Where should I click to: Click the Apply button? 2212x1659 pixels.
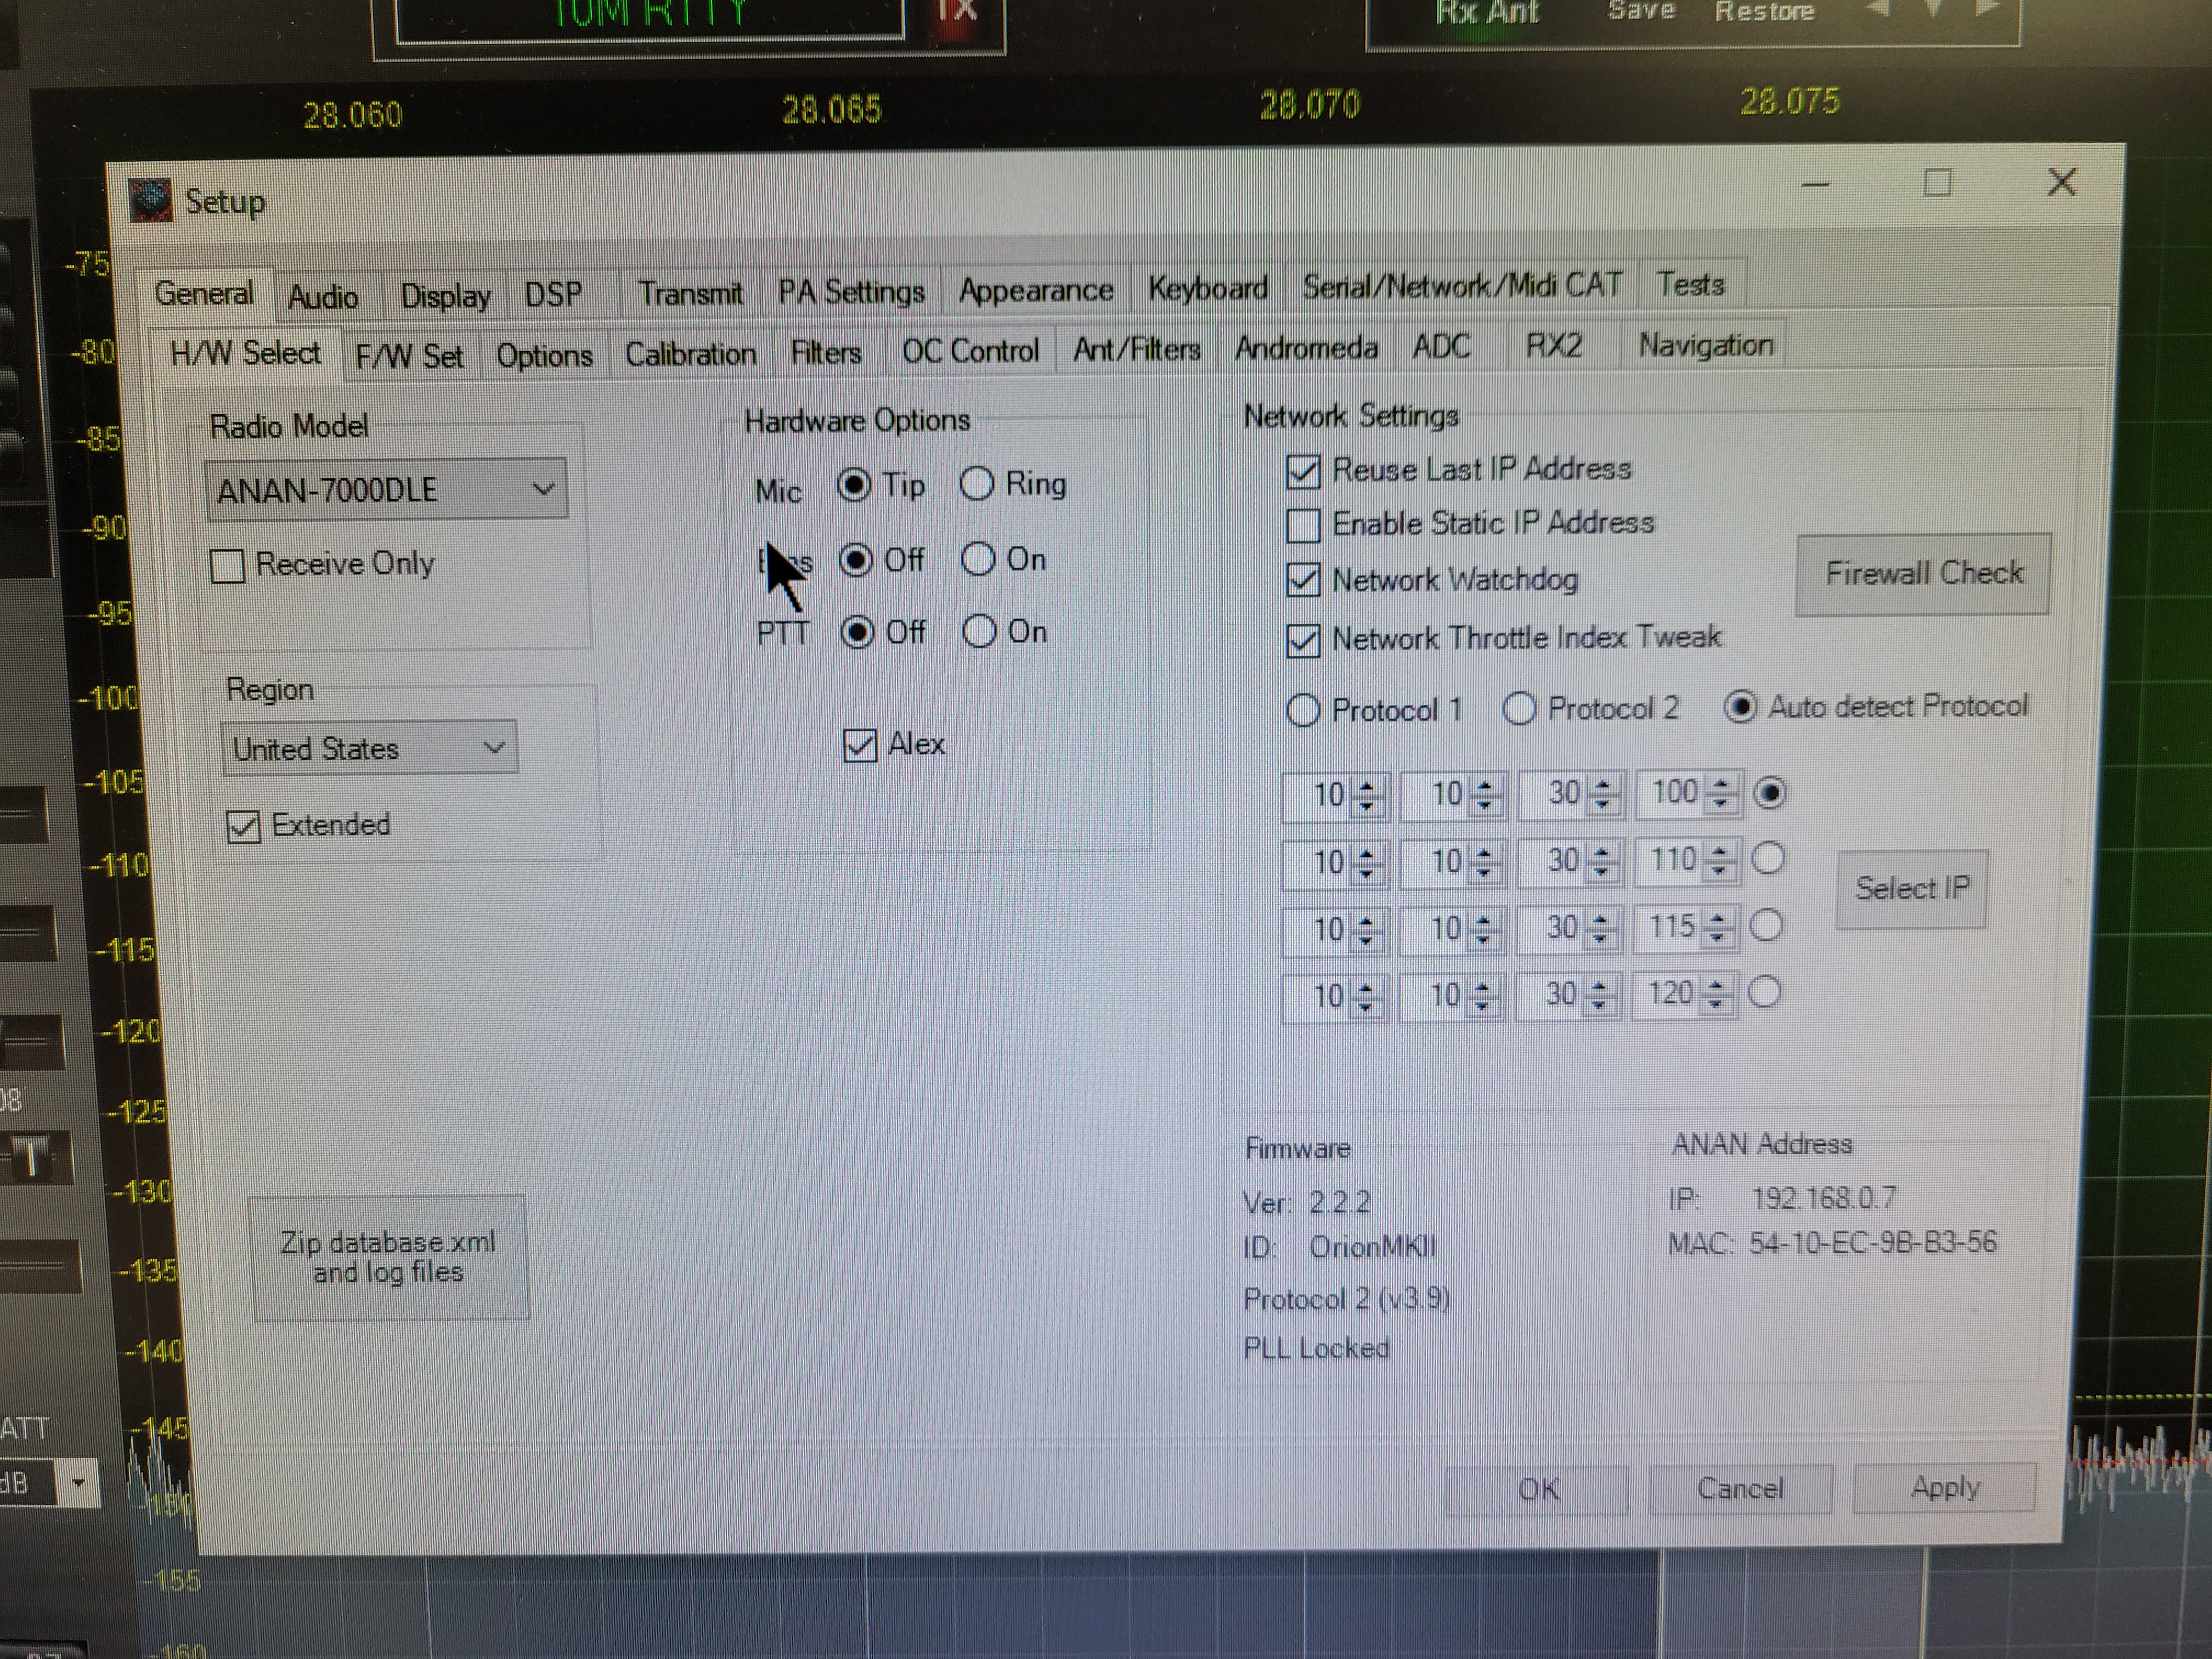(1945, 1488)
